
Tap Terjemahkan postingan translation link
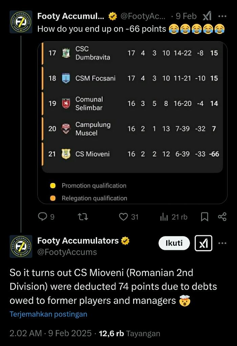(x=48, y=314)
